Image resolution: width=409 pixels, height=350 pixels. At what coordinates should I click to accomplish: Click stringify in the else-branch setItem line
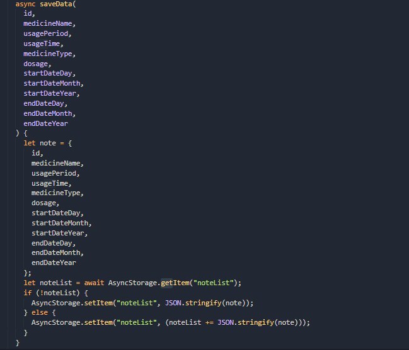(256, 323)
